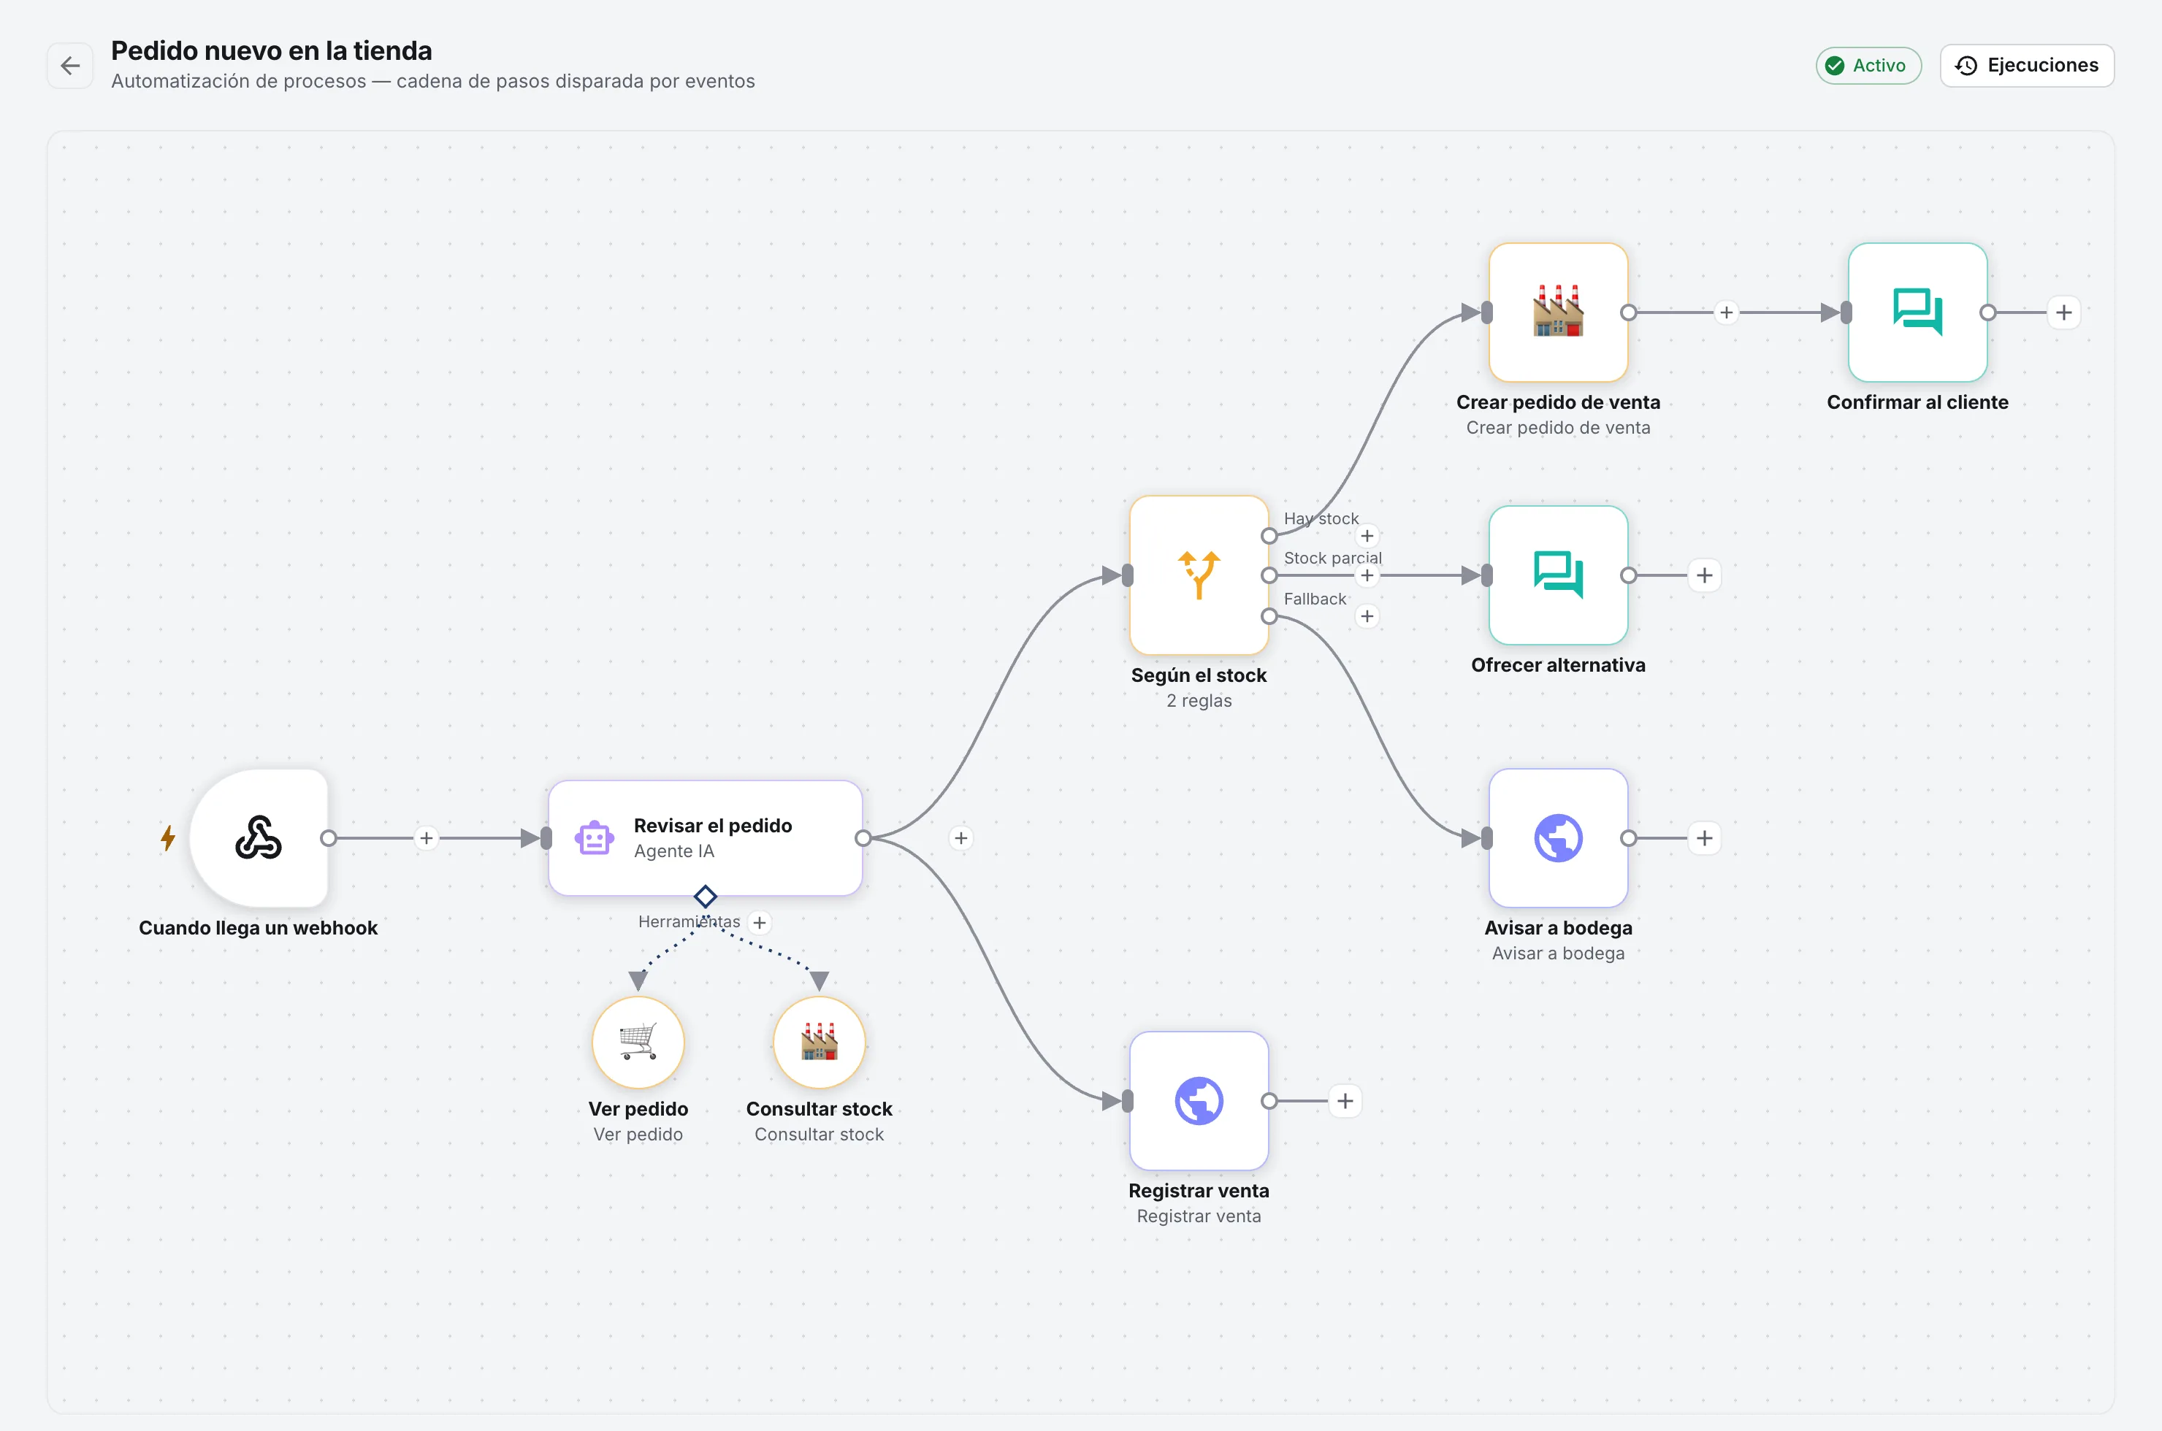Select the webhook trigger node
Viewport: 2162px width, 1431px height.
(x=259, y=838)
